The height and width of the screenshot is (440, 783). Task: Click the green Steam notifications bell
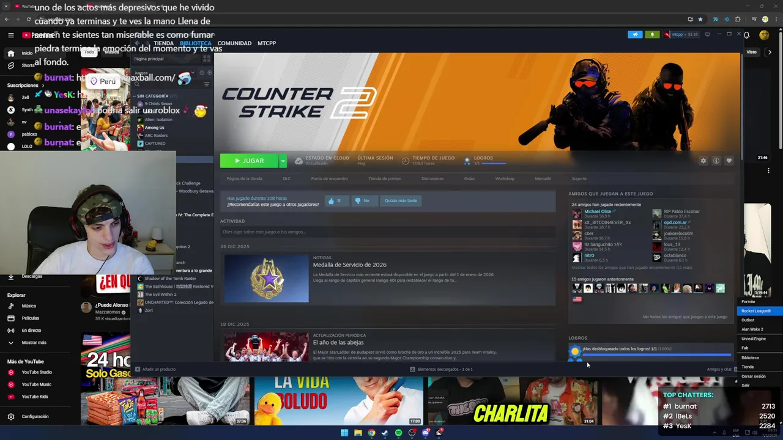tap(652, 34)
